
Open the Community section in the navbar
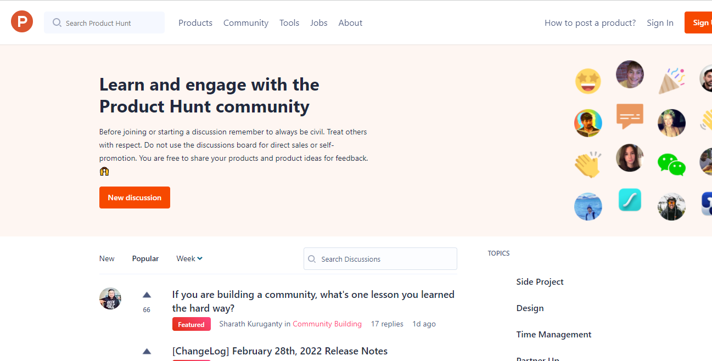pos(245,22)
